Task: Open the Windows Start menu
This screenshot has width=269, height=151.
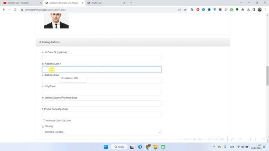Action: click(106, 147)
